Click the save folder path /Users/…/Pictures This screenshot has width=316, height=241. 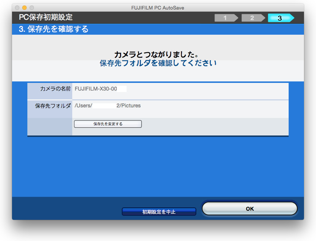pos(108,106)
